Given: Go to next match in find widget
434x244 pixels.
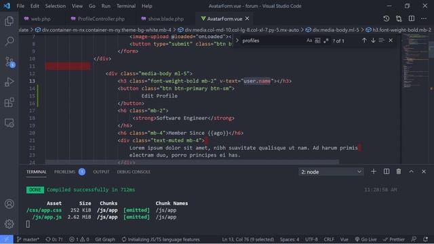Looking at the screenshot, I should tap(373, 41).
